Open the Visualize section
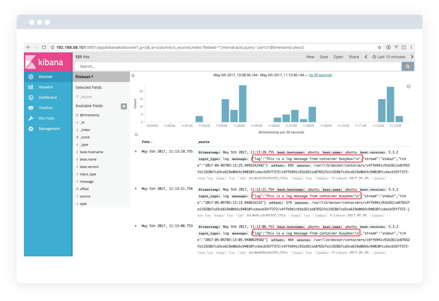The height and width of the screenshot is (301, 439). pyautogui.click(x=45, y=87)
